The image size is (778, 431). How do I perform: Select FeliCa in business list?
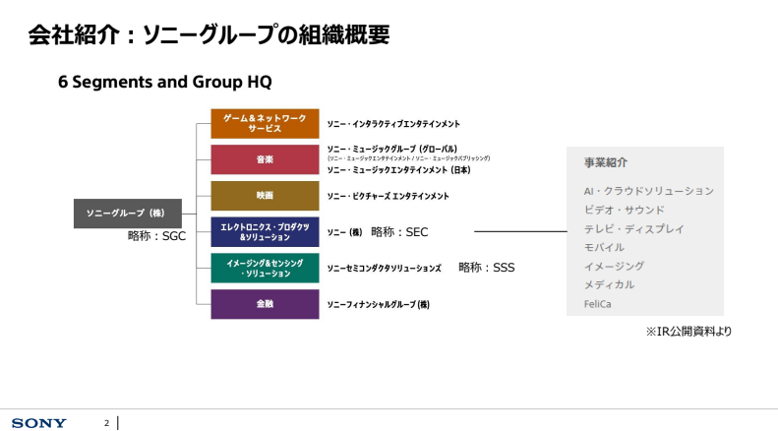[x=597, y=304]
